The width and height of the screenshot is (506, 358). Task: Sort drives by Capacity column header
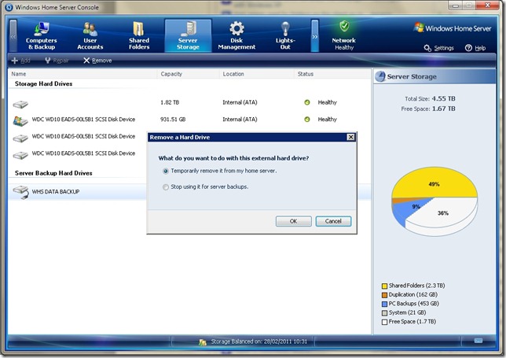tap(171, 74)
